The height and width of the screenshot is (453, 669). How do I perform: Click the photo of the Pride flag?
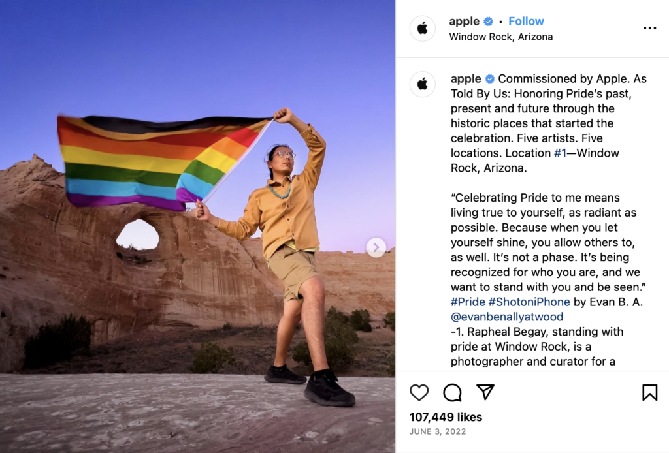point(197,226)
